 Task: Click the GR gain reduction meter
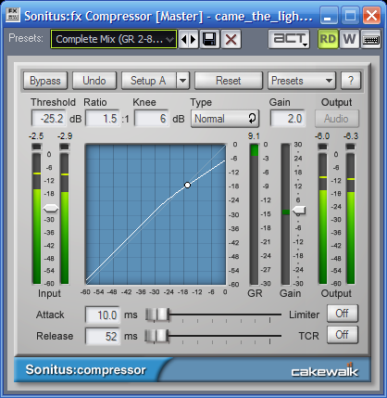[254, 214]
